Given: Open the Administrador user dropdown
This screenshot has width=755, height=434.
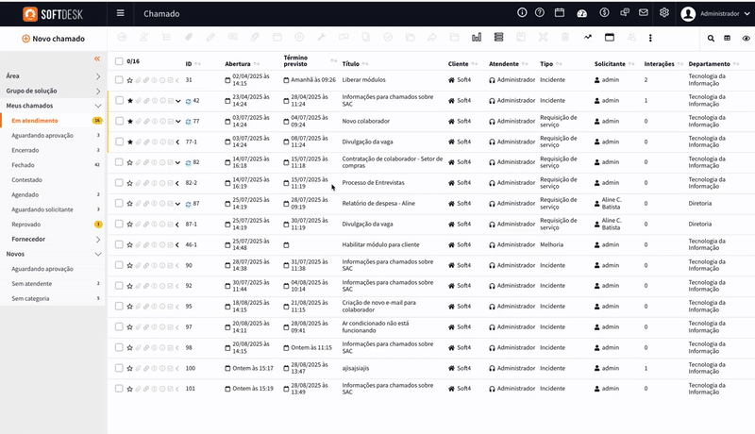Looking at the screenshot, I should 716,14.
